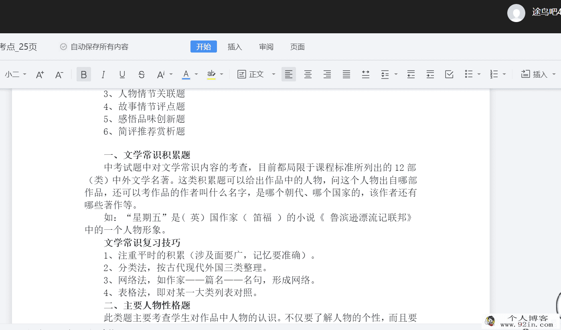Toggle strikethrough formatting

(142, 75)
